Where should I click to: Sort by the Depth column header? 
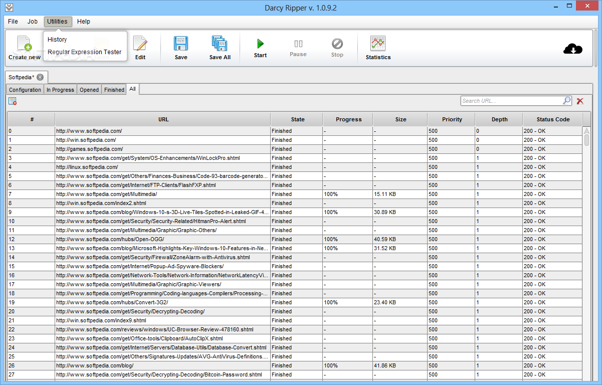pyautogui.click(x=500, y=119)
